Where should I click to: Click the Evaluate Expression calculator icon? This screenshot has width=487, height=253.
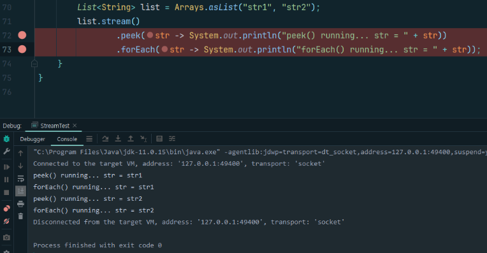159,139
